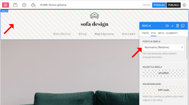
Task: Delete the section using the trash icon
Action: coord(177,26)
